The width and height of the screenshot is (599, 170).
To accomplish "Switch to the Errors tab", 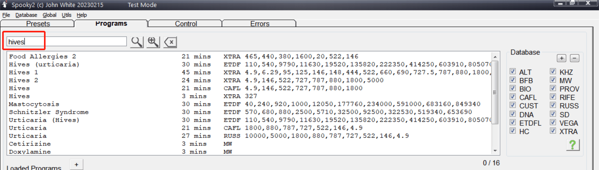I will [260, 24].
